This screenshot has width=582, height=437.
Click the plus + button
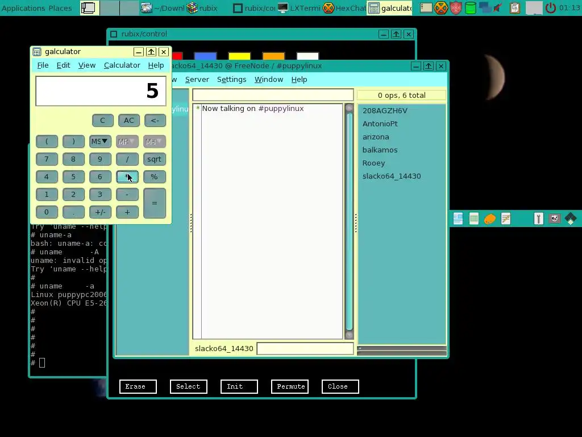127,212
